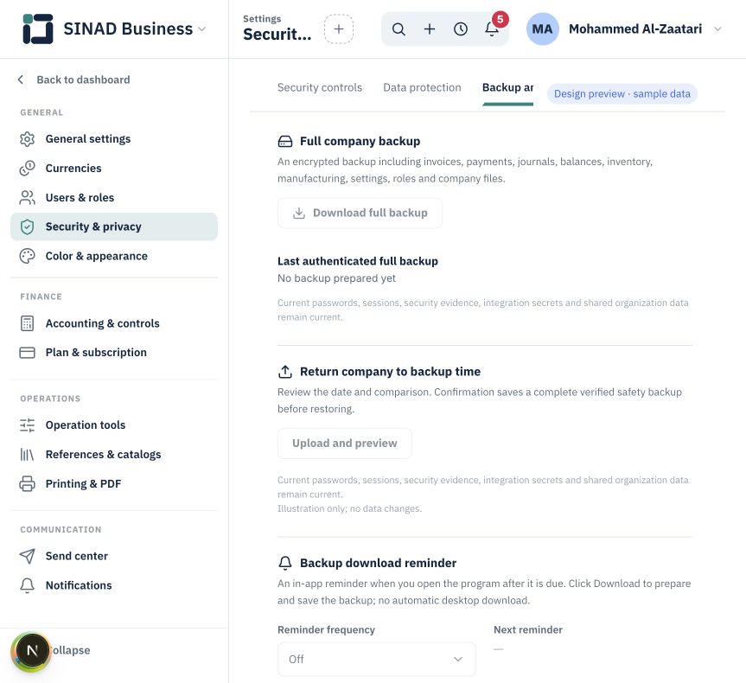Click 'Next reminder' label
The image size is (746, 683).
[527, 629]
